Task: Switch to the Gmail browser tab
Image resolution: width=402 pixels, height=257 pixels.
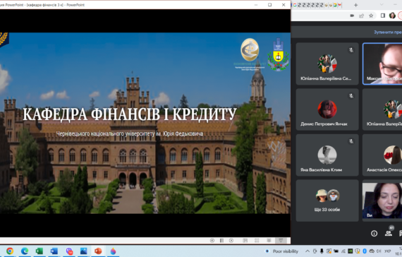Action: click(340, 5)
